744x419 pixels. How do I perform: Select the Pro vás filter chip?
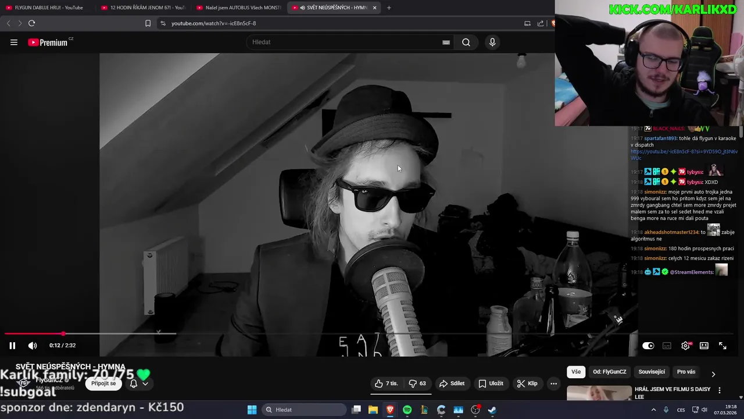pos(686,372)
